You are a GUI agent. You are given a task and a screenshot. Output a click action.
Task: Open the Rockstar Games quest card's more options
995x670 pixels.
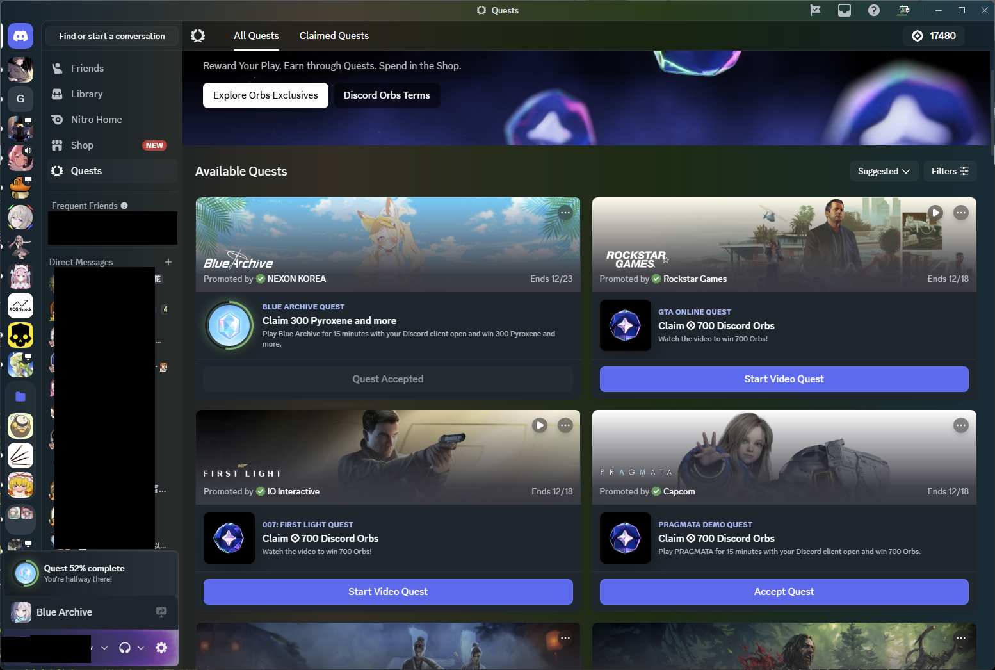(x=961, y=213)
